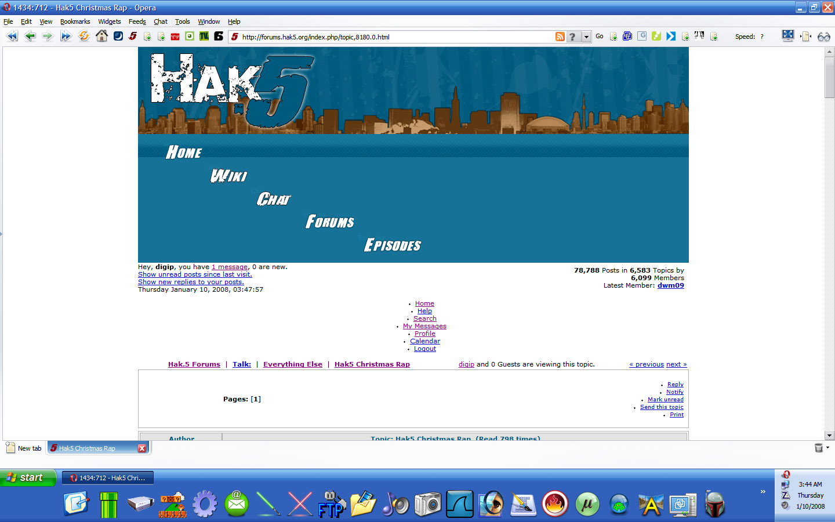Open the orange RSS feed icon

560,37
